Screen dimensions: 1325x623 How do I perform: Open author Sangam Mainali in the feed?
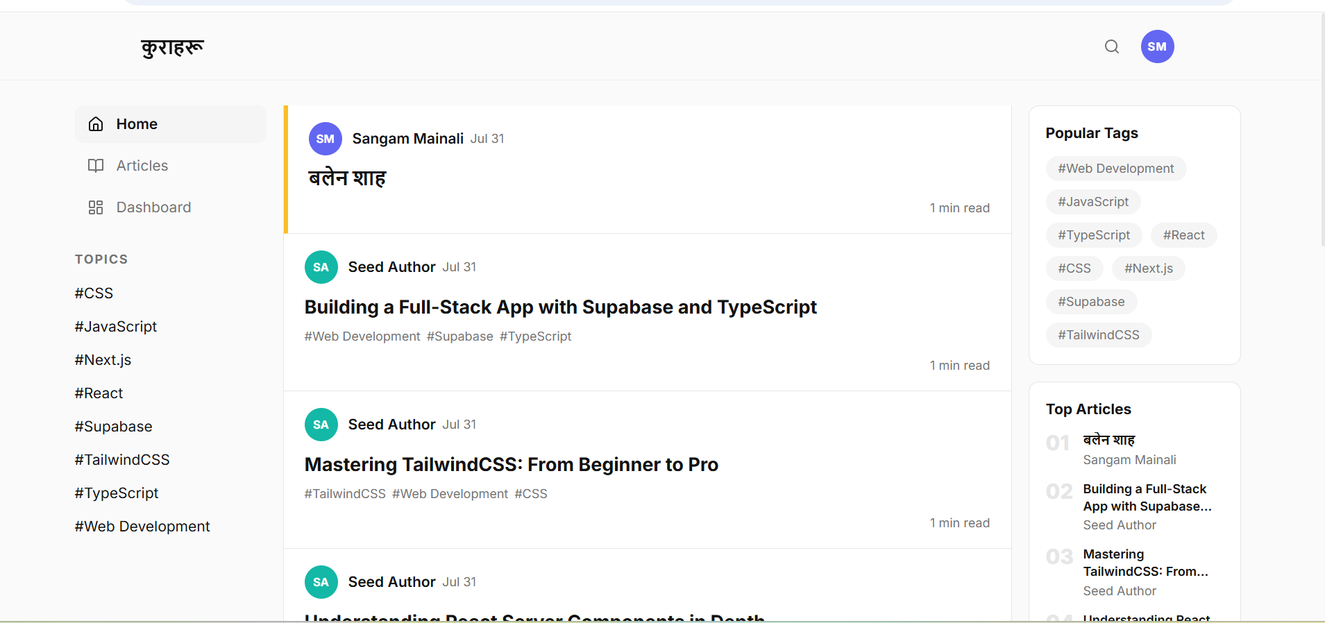(x=408, y=139)
